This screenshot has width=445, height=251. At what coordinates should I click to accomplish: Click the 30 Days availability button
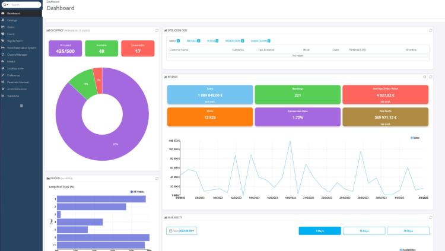408,230
